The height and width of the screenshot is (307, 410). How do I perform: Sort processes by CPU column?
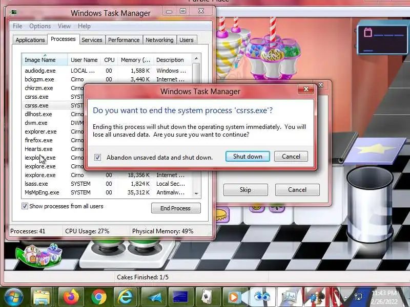pyautogui.click(x=109, y=60)
